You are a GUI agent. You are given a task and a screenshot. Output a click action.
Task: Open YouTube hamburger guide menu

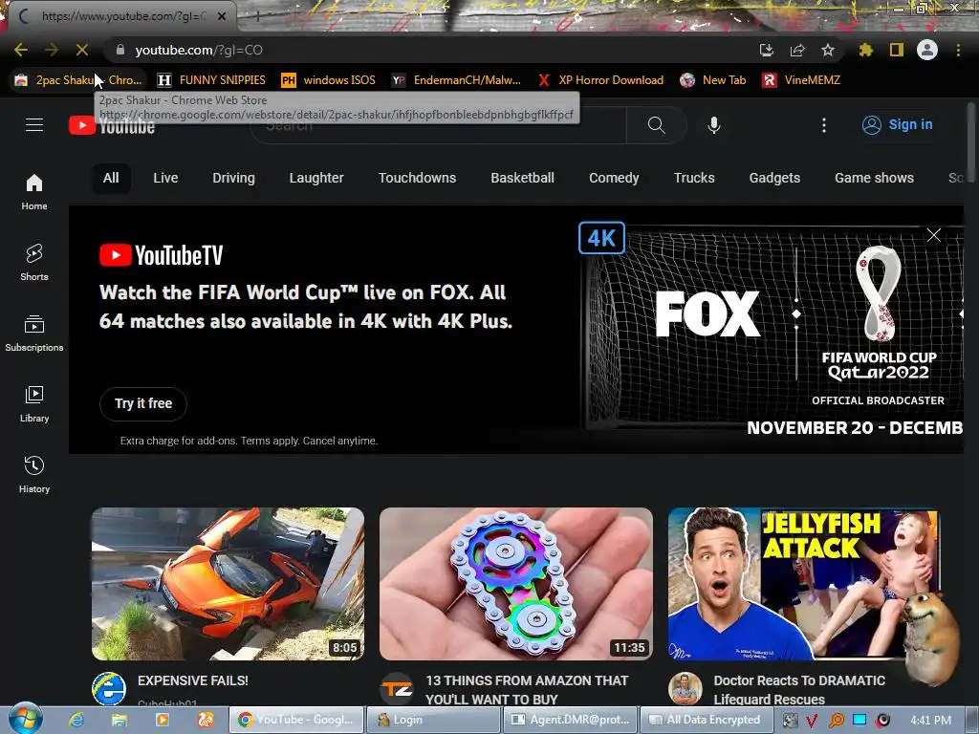click(x=34, y=125)
